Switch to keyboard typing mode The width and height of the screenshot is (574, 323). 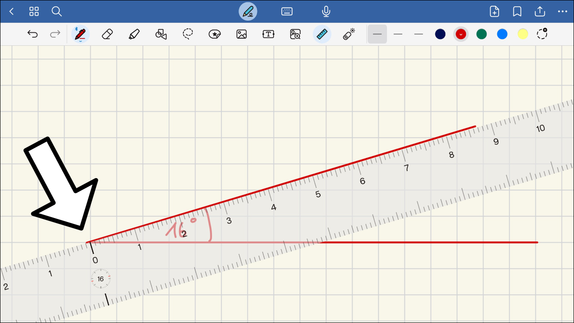click(x=287, y=12)
